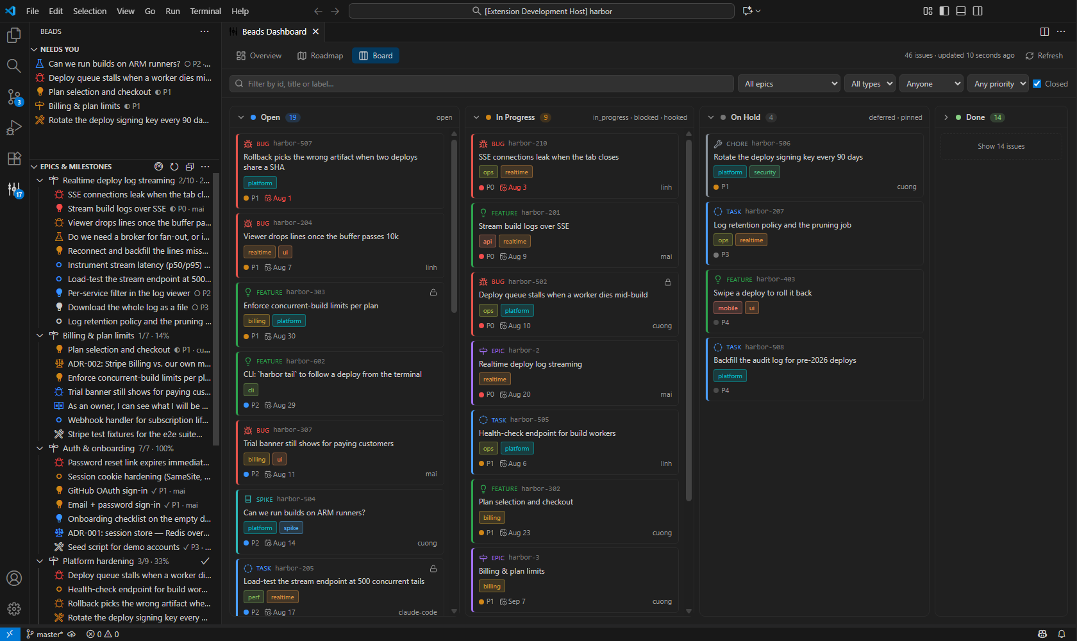Click the dashboard gauge icon in Epics & Milestones header
This screenshot has height=641, width=1077.
point(159,167)
